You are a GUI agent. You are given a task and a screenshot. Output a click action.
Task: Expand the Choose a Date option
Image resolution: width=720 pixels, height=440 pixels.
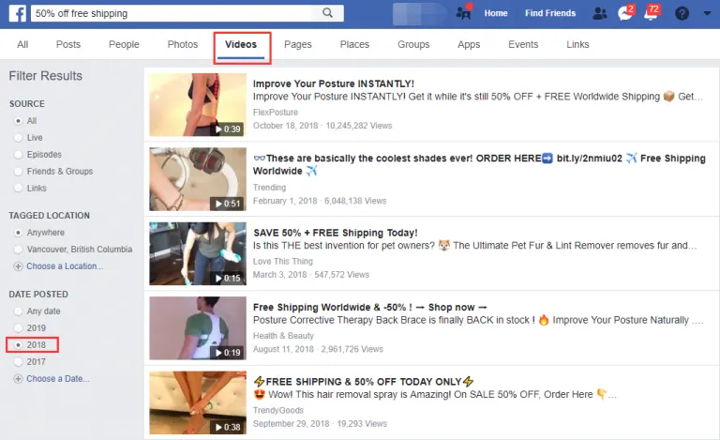pyautogui.click(x=59, y=379)
